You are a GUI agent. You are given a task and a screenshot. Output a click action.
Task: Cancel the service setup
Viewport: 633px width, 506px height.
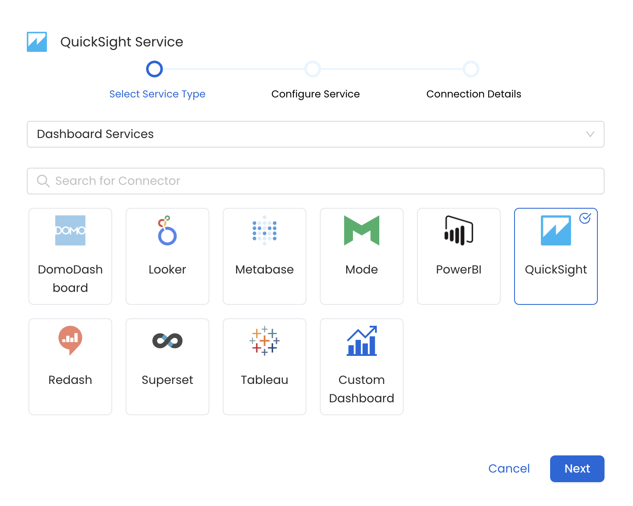[509, 468]
